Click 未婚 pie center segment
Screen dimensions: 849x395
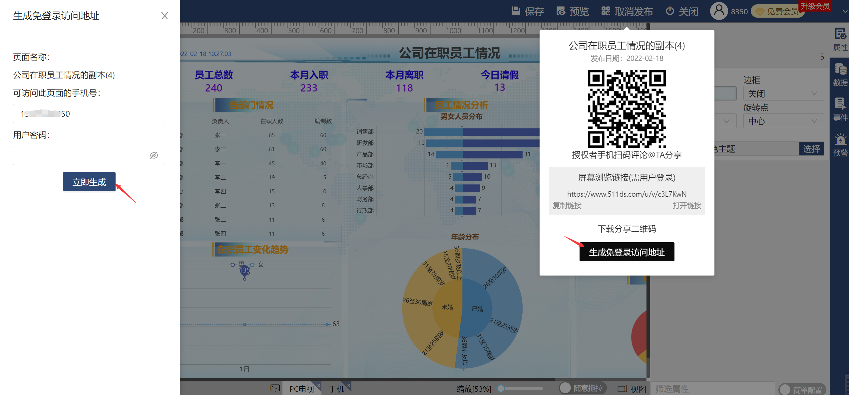click(447, 307)
